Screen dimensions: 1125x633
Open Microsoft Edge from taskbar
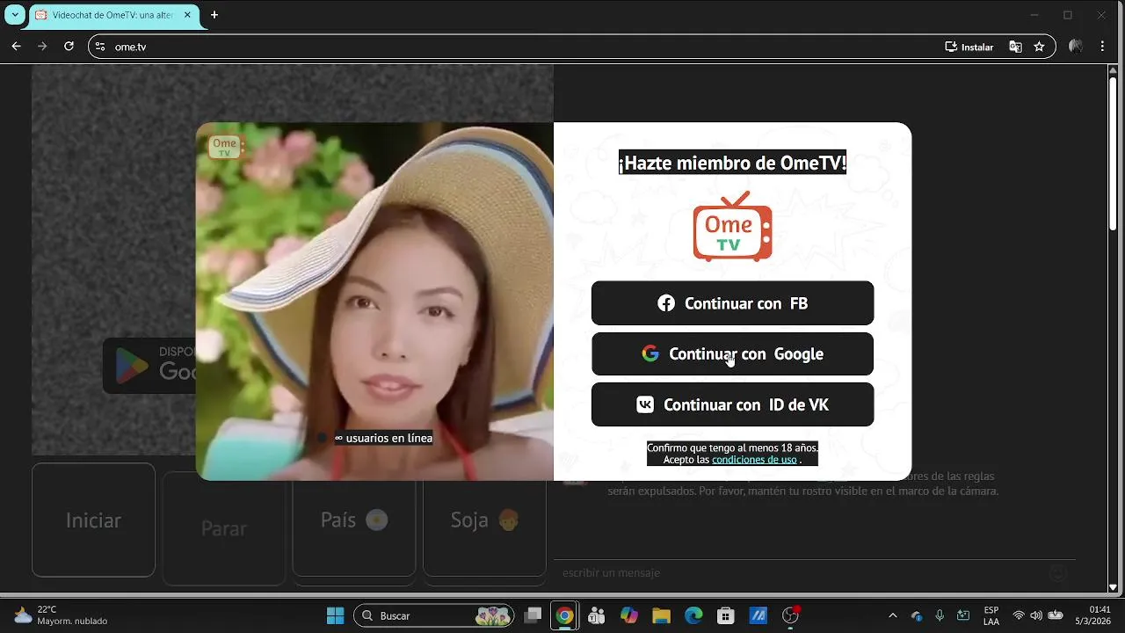tap(693, 615)
